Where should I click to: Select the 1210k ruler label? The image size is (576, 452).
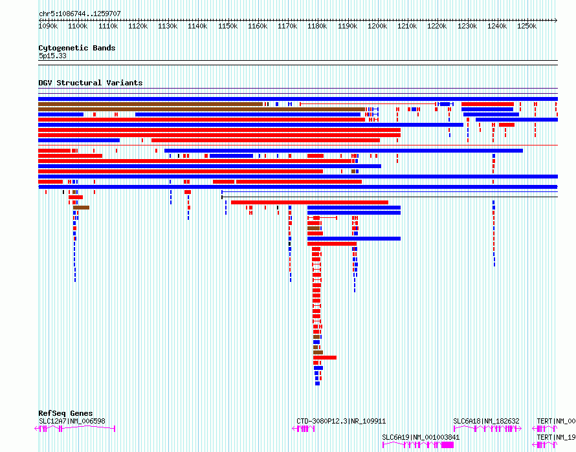[x=407, y=26]
